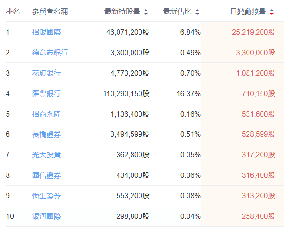Select the 0.08% share value
Viewport: 284px width, 228px height.
190,196
